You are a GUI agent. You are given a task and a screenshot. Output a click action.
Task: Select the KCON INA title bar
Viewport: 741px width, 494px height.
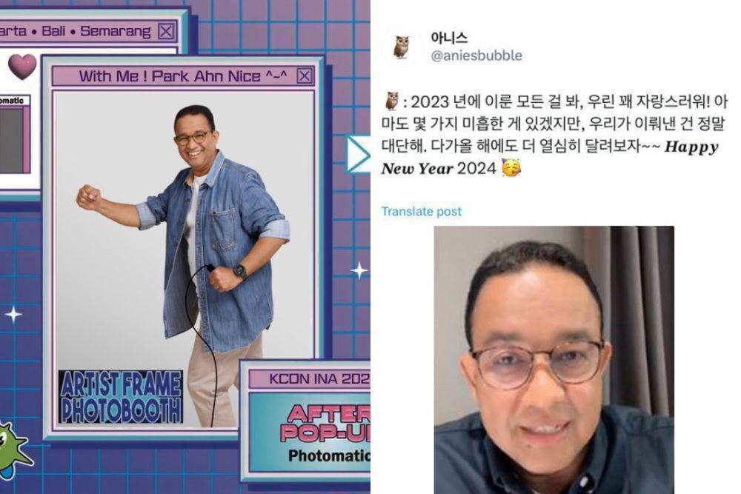[310, 378]
